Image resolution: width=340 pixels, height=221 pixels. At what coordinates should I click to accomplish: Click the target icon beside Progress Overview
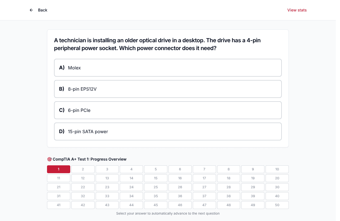(50, 159)
